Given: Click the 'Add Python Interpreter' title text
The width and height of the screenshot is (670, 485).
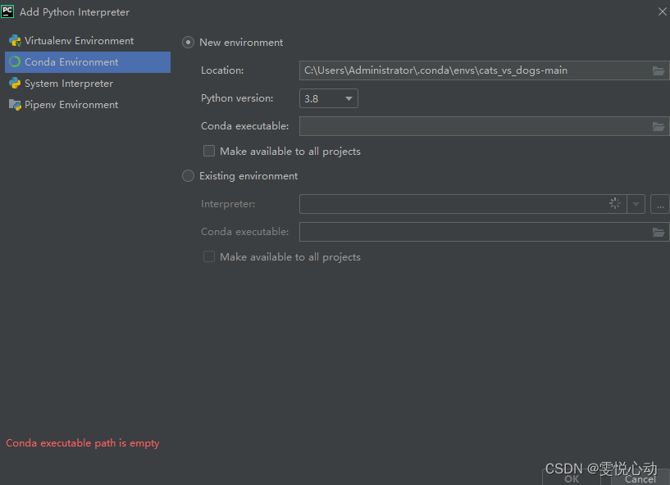Looking at the screenshot, I should (x=75, y=12).
